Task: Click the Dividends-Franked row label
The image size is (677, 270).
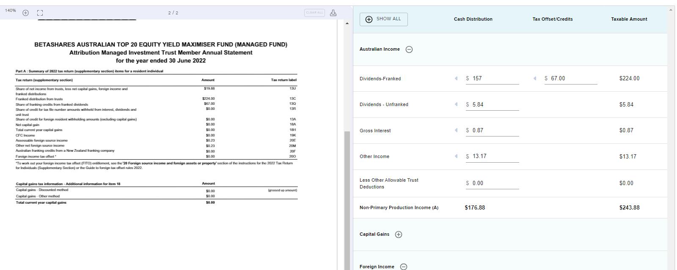Action: (380, 79)
